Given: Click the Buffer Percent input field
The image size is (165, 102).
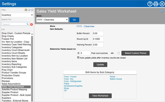Looking at the screenshot, I should (98, 33).
